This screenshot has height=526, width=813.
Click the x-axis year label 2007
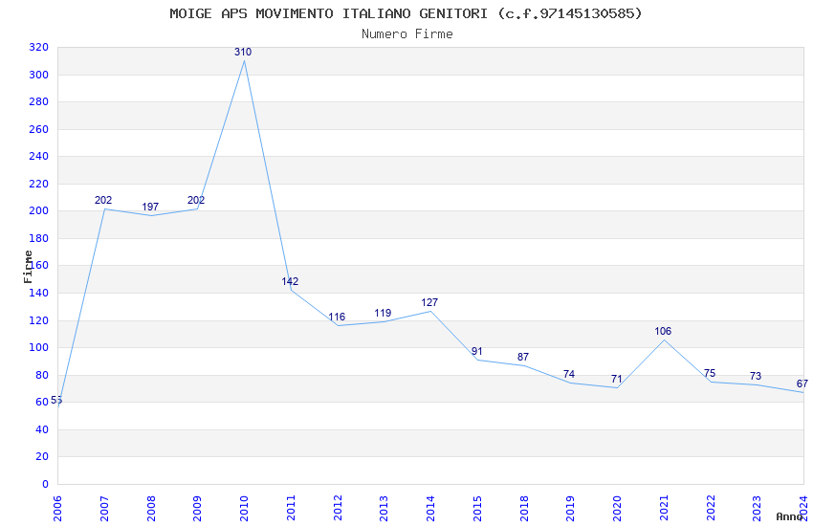tap(104, 509)
